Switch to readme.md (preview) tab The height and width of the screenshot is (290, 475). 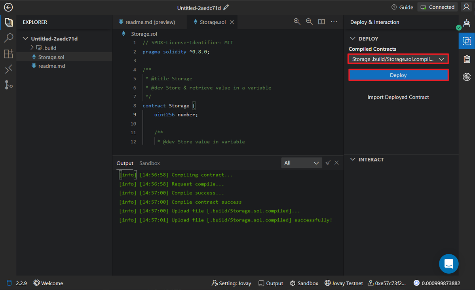(150, 22)
